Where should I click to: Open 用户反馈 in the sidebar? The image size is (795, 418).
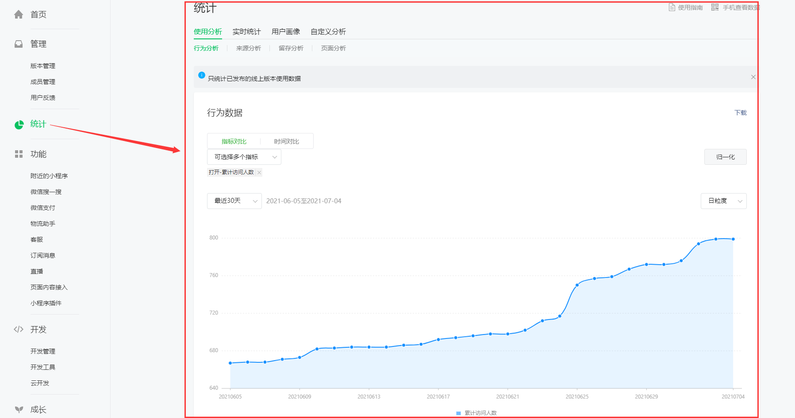pos(43,98)
